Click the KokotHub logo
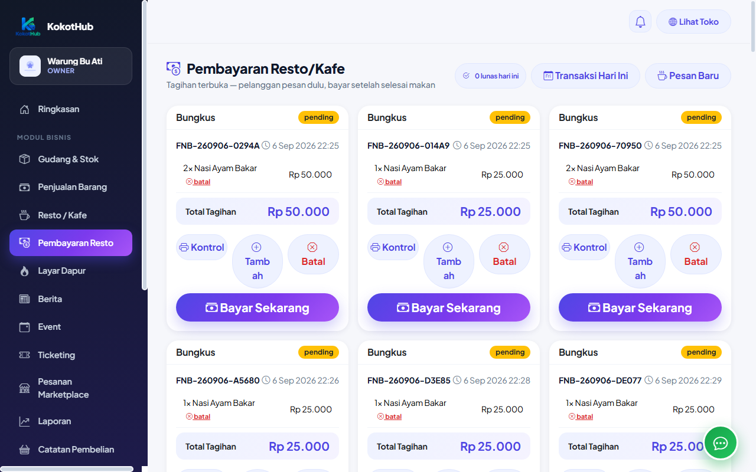 coord(28,27)
